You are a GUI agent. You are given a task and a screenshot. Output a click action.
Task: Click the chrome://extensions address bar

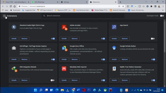68,6
